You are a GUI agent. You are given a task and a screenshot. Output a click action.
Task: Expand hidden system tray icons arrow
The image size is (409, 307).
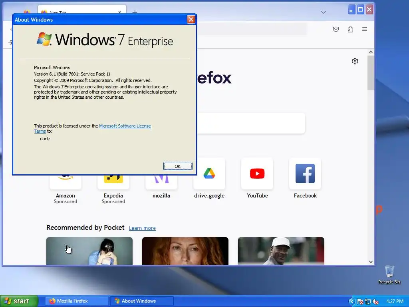[x=351, y=301]
